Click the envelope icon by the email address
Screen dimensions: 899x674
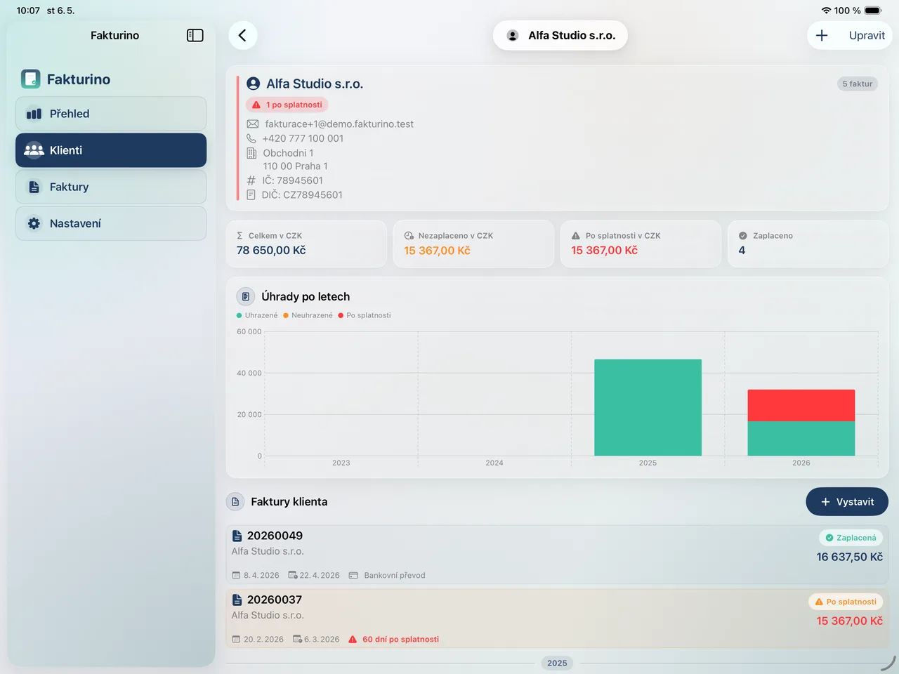[x=253, y=124]
